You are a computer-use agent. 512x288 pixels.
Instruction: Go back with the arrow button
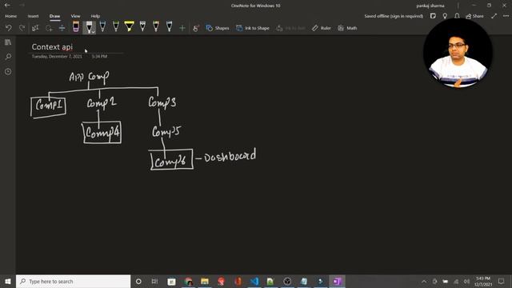tap(7, 6)
